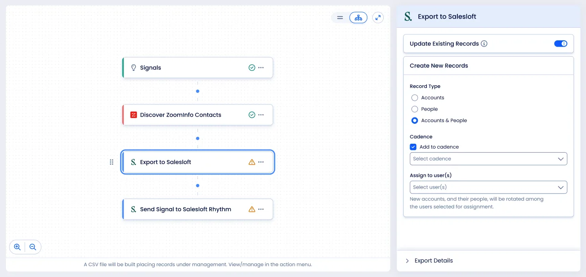Select the Send Signal to Salesloft Rhythm node
This screenshot has width=586, height=277.
pyautogui.click(x=198, y=209)
